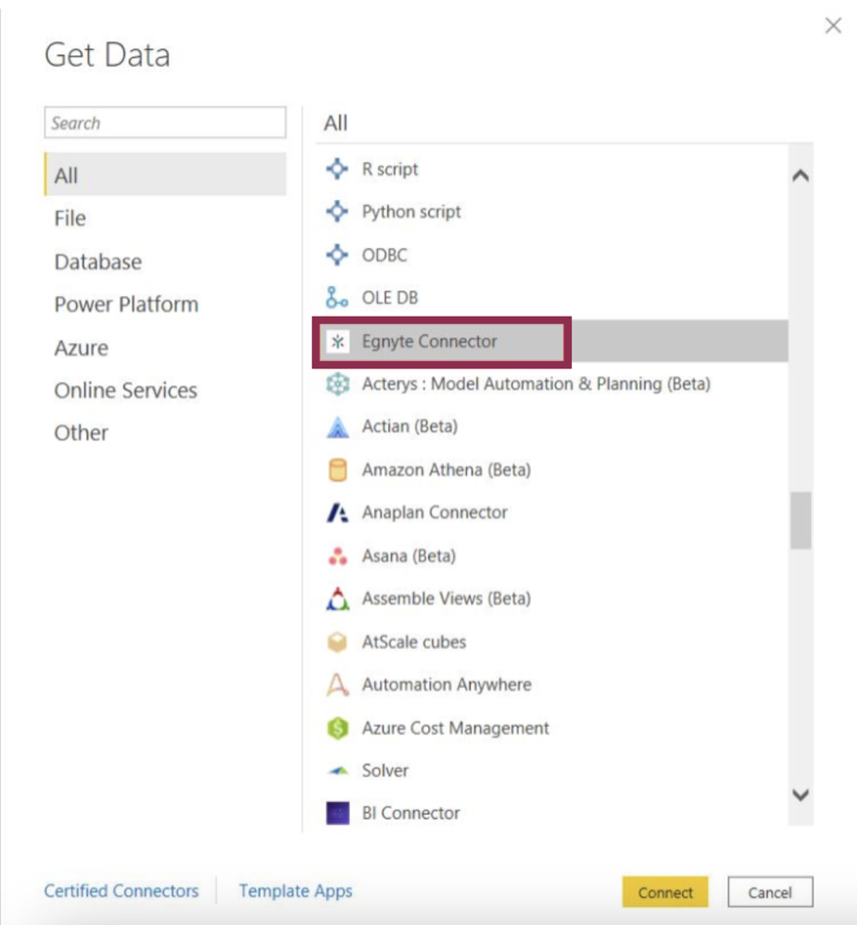The image size is (857, 925).
Task: Select the Egnyte Connector label
Action: 430,342
